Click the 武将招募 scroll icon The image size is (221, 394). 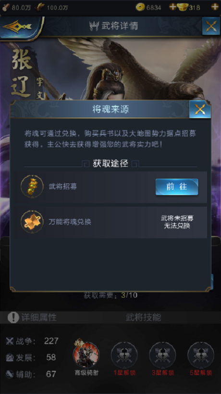(32, 187)
